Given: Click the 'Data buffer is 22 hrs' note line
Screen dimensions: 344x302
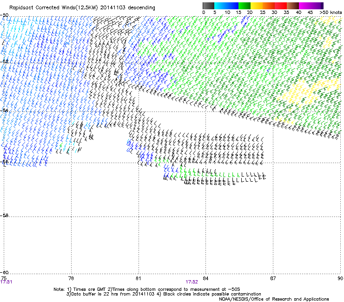Looking at the screenshot, I should (164, 294).
